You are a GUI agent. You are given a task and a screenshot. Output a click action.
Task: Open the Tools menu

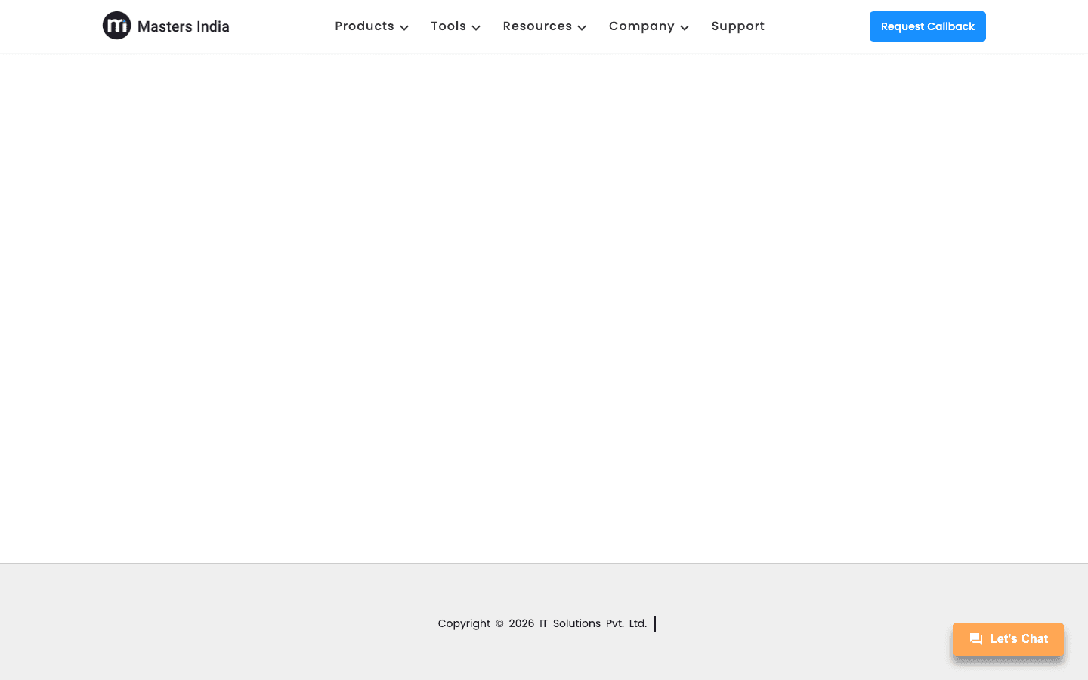click(448, 26)
